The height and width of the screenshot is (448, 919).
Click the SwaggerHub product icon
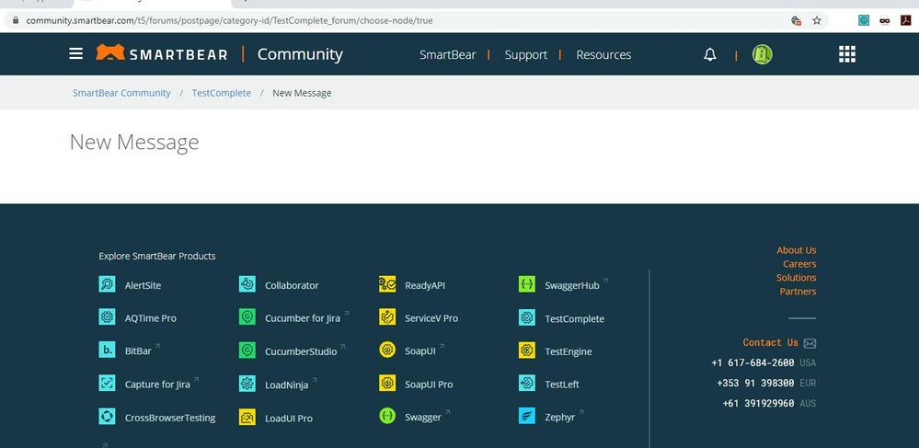pyautogui.click(x=527, y=285)
